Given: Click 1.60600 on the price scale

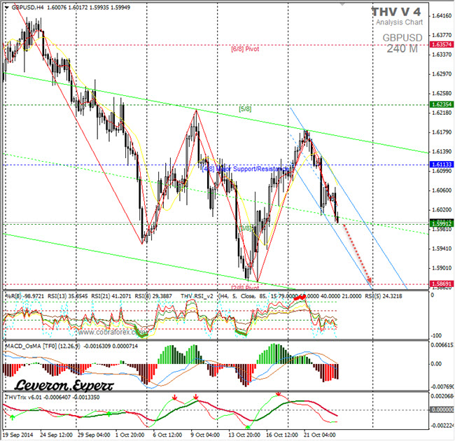Looking at the screenshot, I should tap(442, 190).
